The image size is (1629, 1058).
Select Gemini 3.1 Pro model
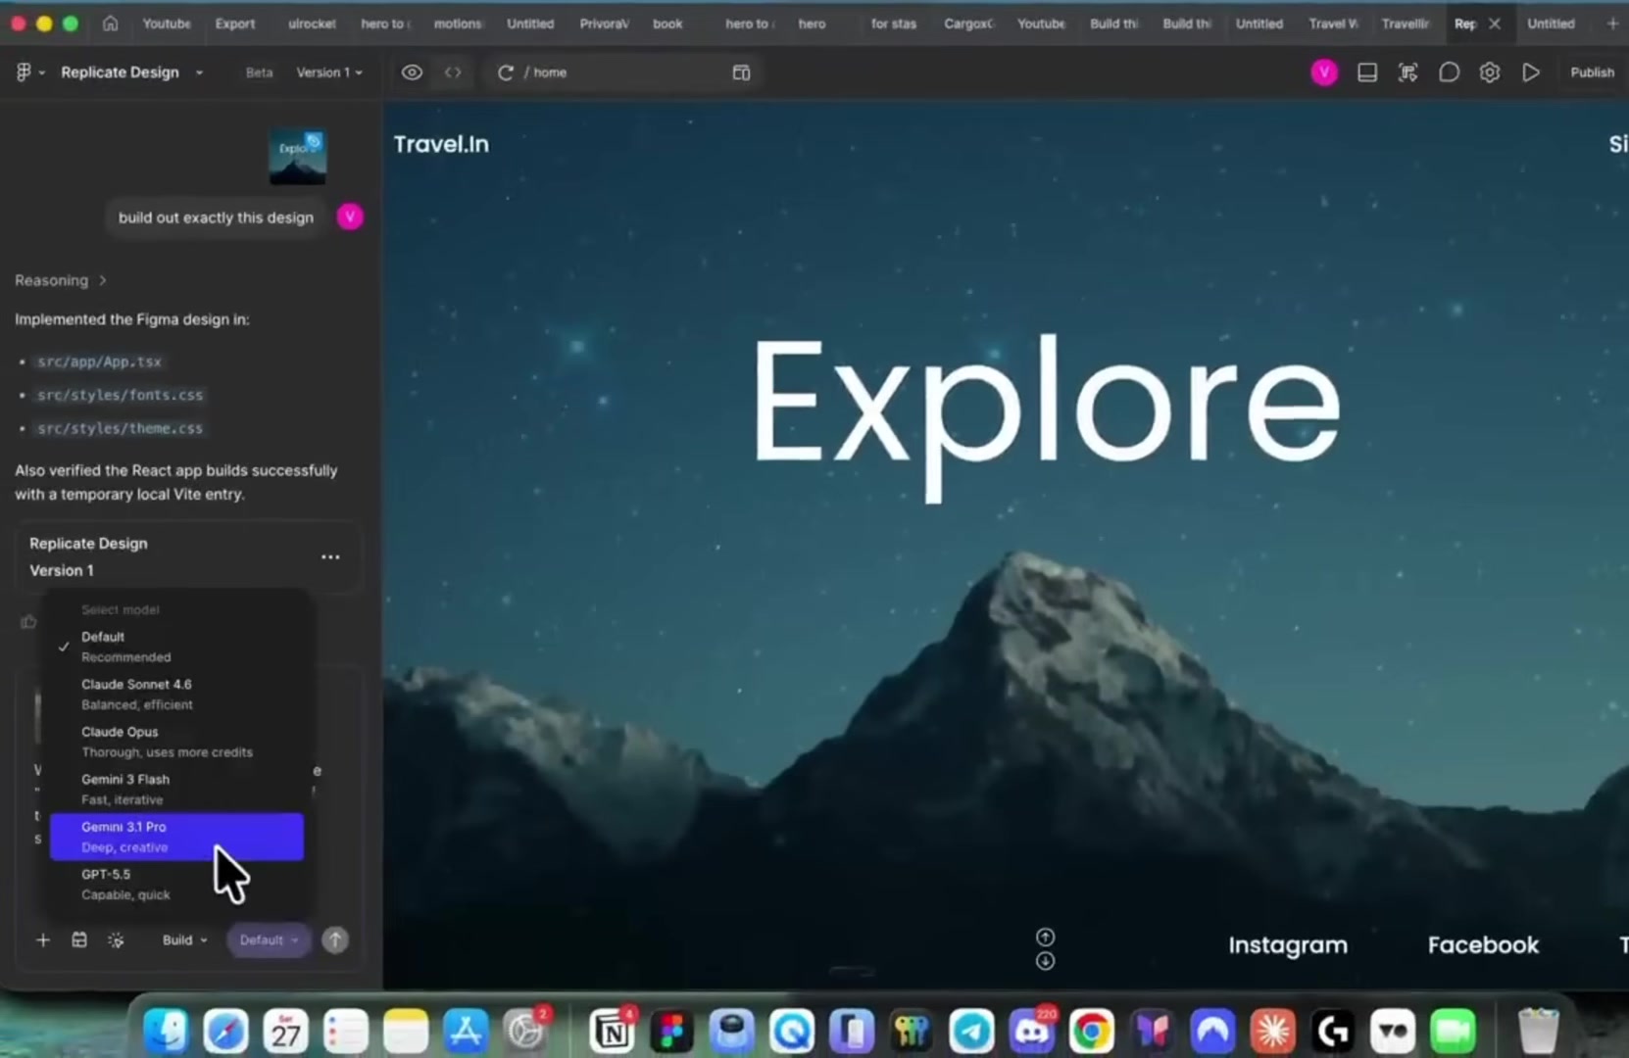click(176, 837)
